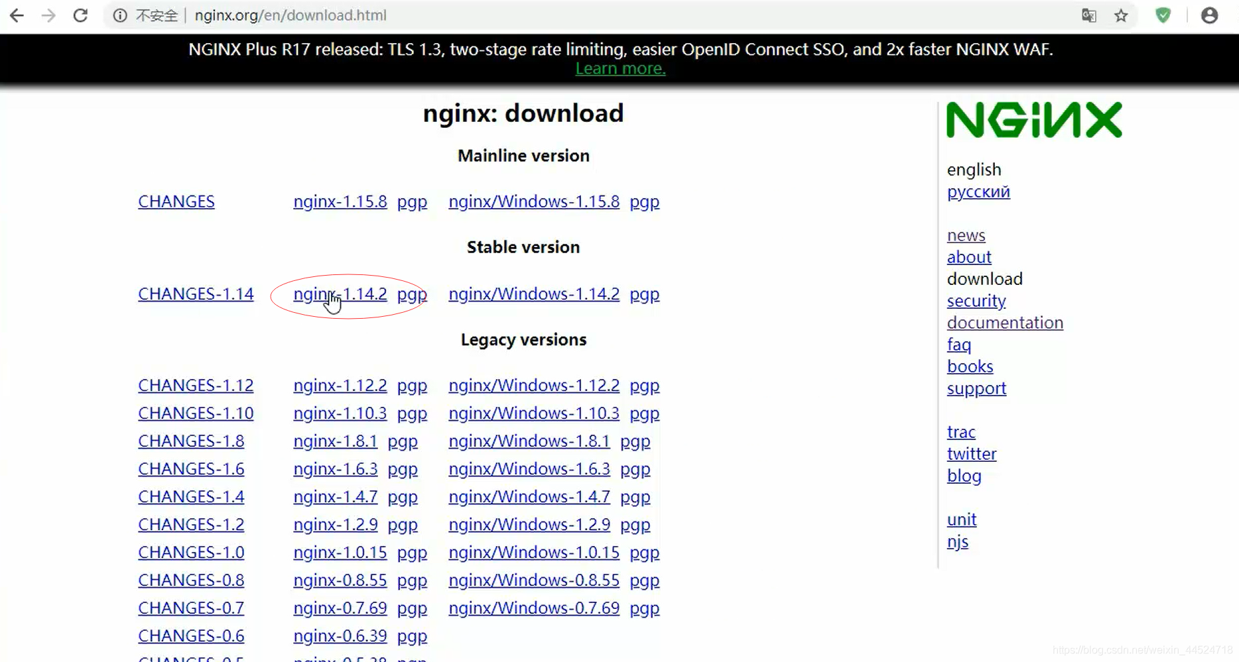1239x662 pixels.
Task: Reload the page with the refresh icon
Action: [80, 15]
